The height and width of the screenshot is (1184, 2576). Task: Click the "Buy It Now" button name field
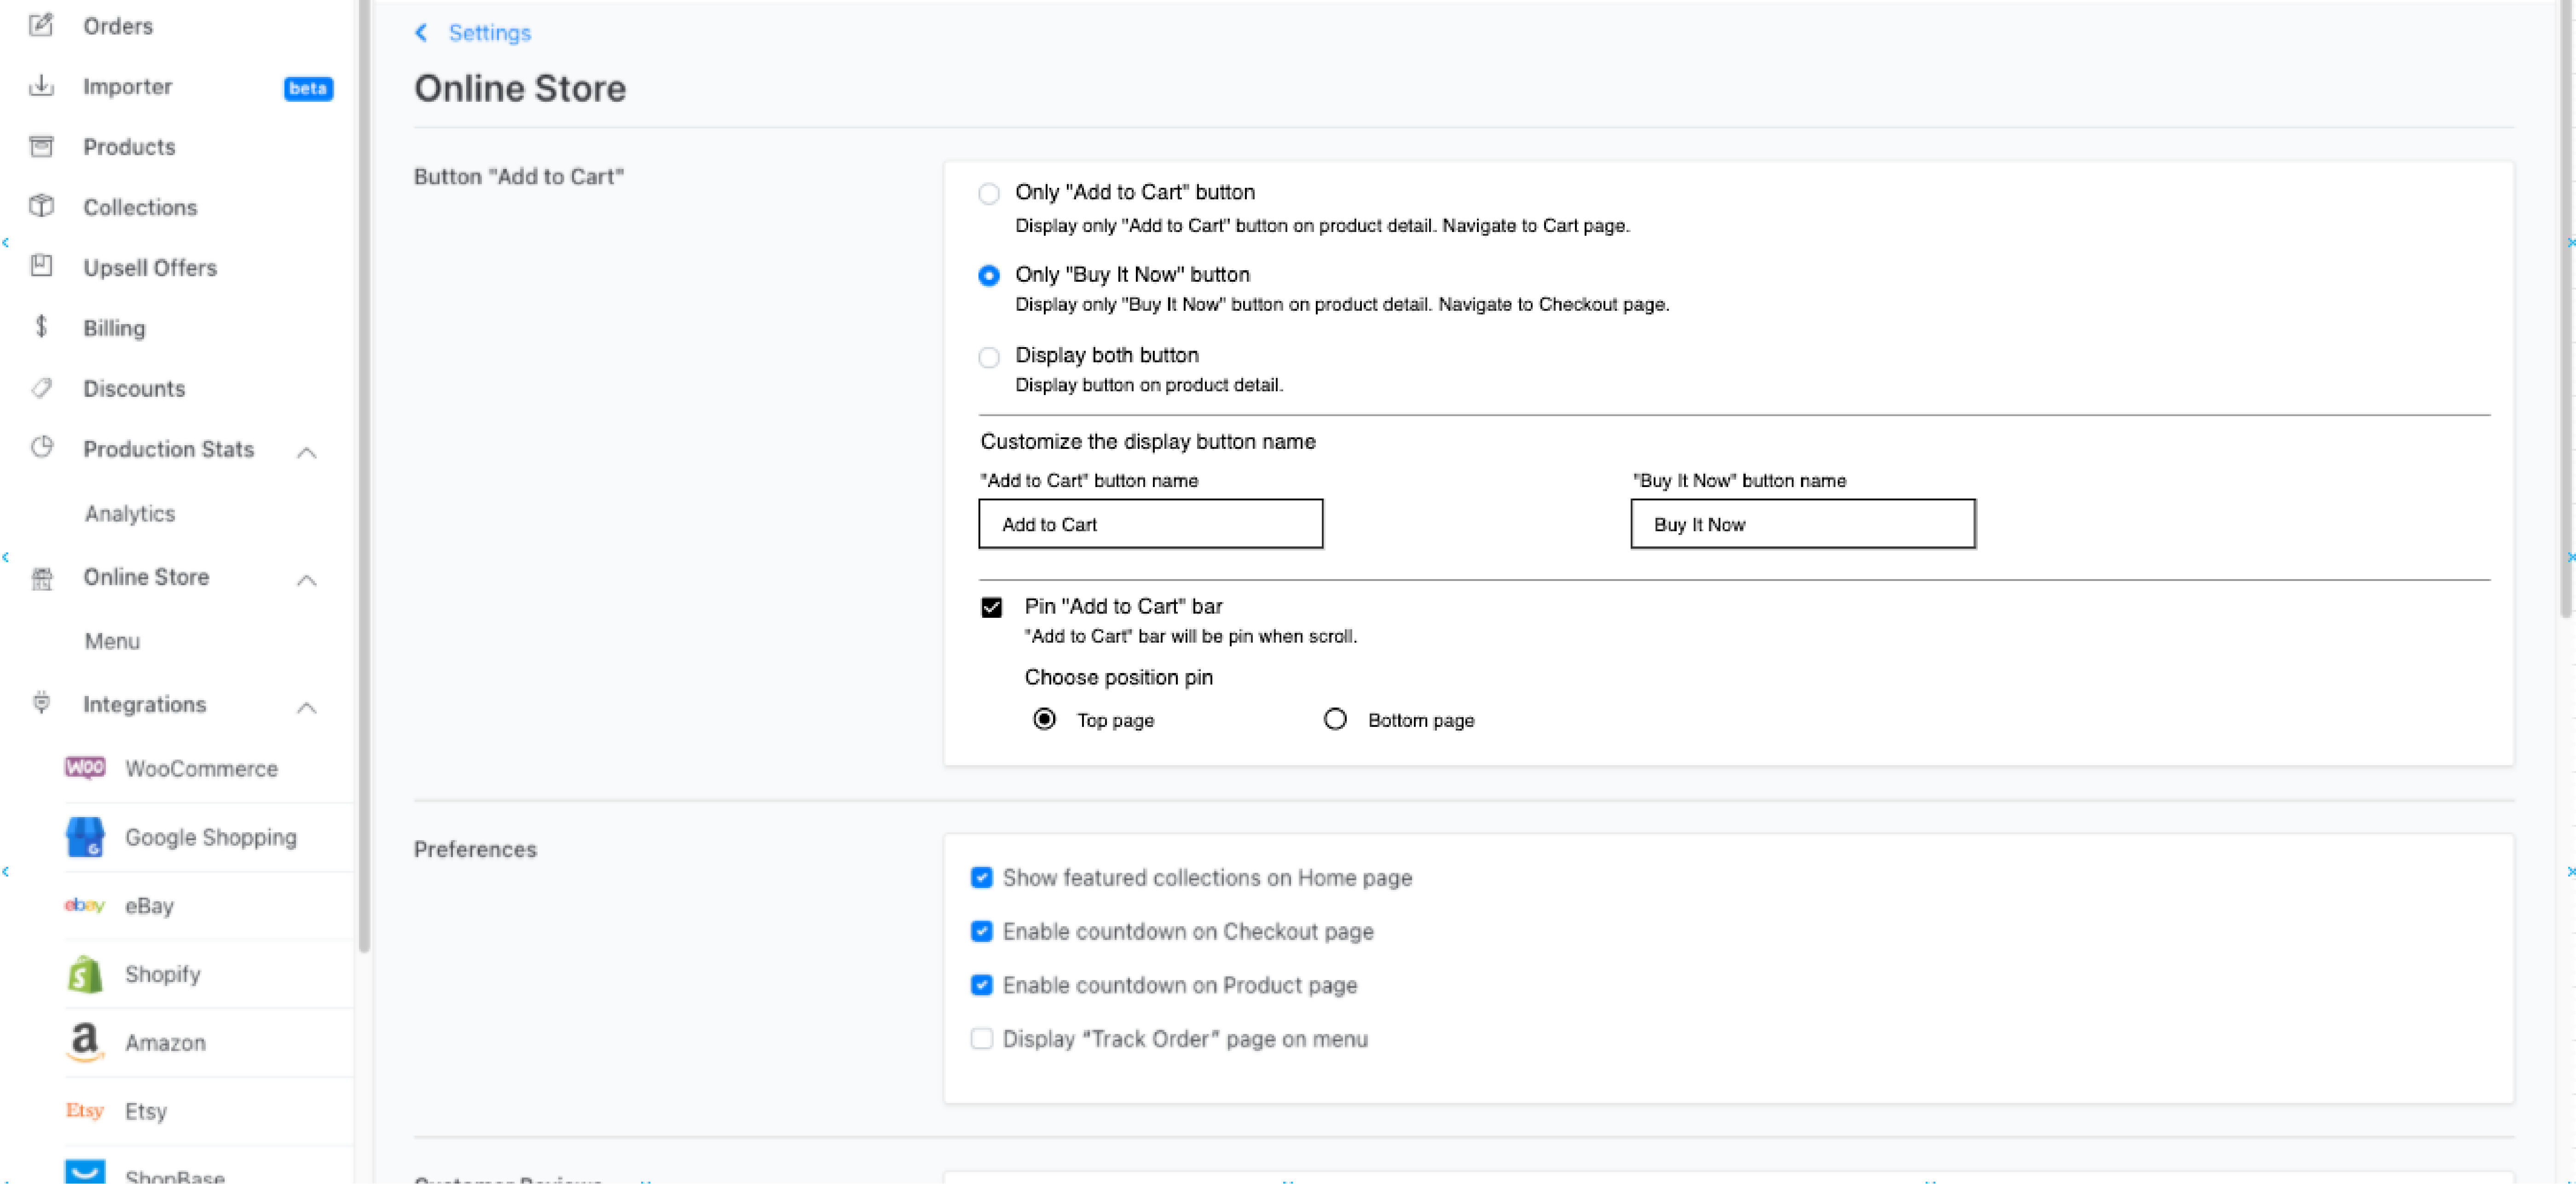pyautogui.click(x=1802, y=524)
